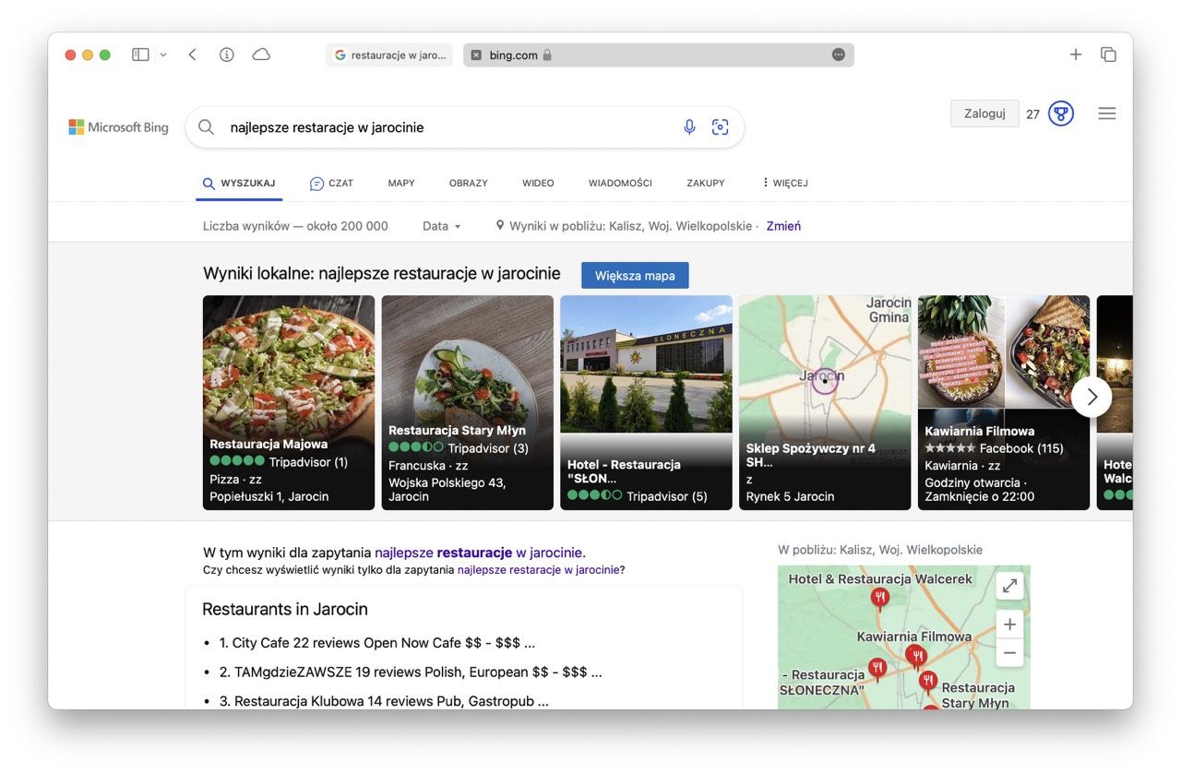Open the Restauracja Stary Młyn card
Image resolution: width=1181 pixels, height=773 pixels.
click(x=468, y=402)
